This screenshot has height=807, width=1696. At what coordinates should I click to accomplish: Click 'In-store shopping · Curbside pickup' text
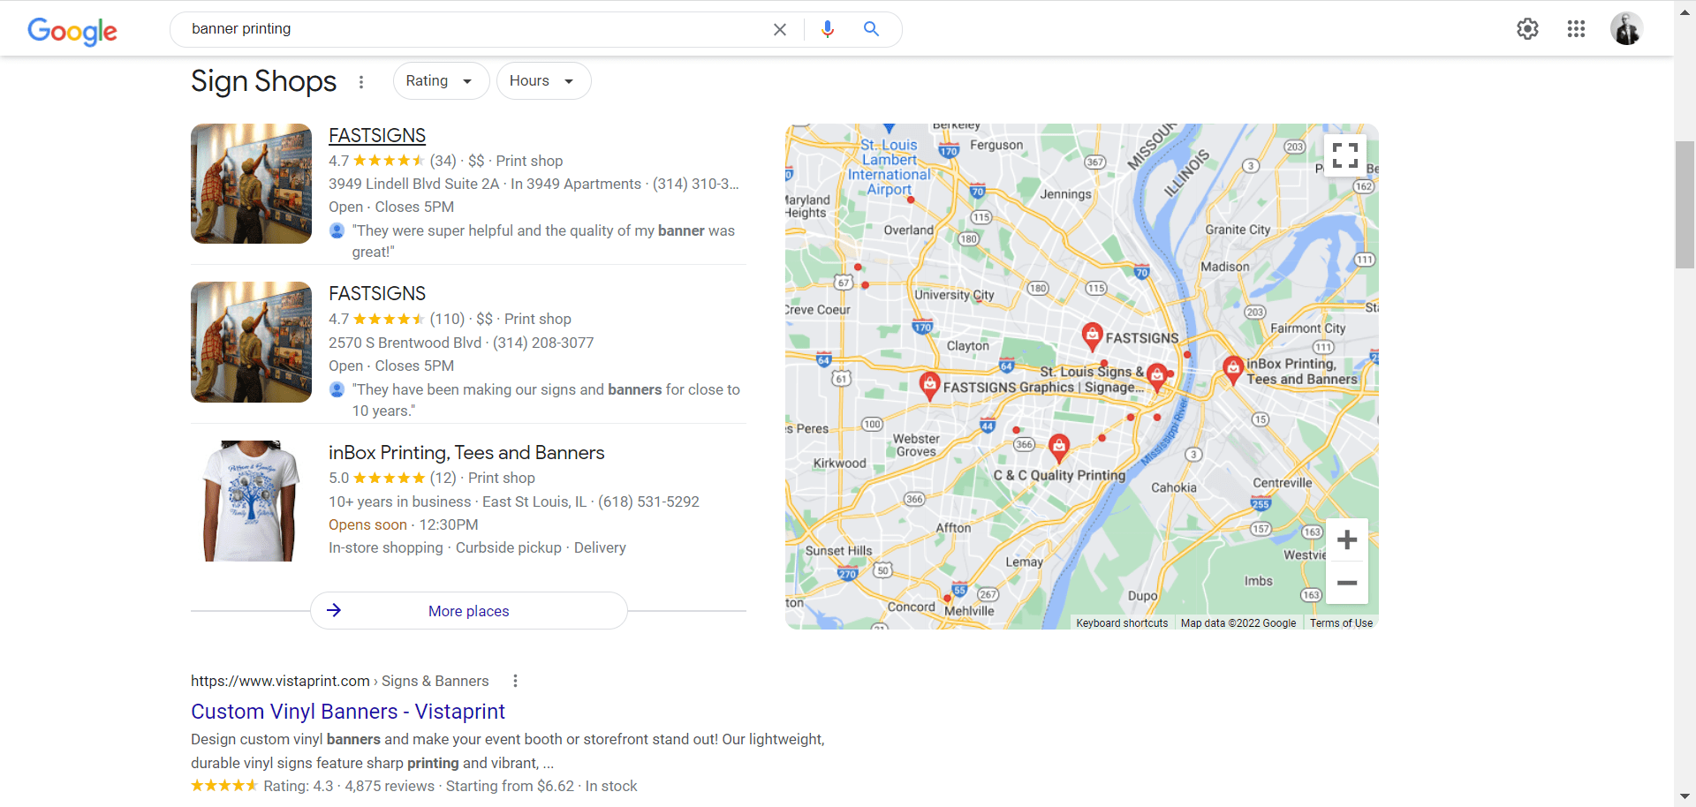click(445, 547)
